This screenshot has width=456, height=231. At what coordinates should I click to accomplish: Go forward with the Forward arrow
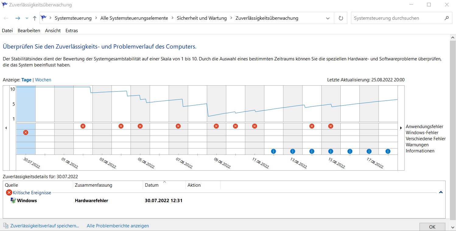coord(18,18)
